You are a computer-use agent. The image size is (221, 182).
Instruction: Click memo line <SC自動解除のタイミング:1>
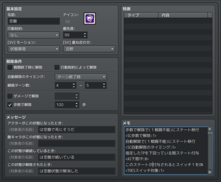tap(151, 147)
